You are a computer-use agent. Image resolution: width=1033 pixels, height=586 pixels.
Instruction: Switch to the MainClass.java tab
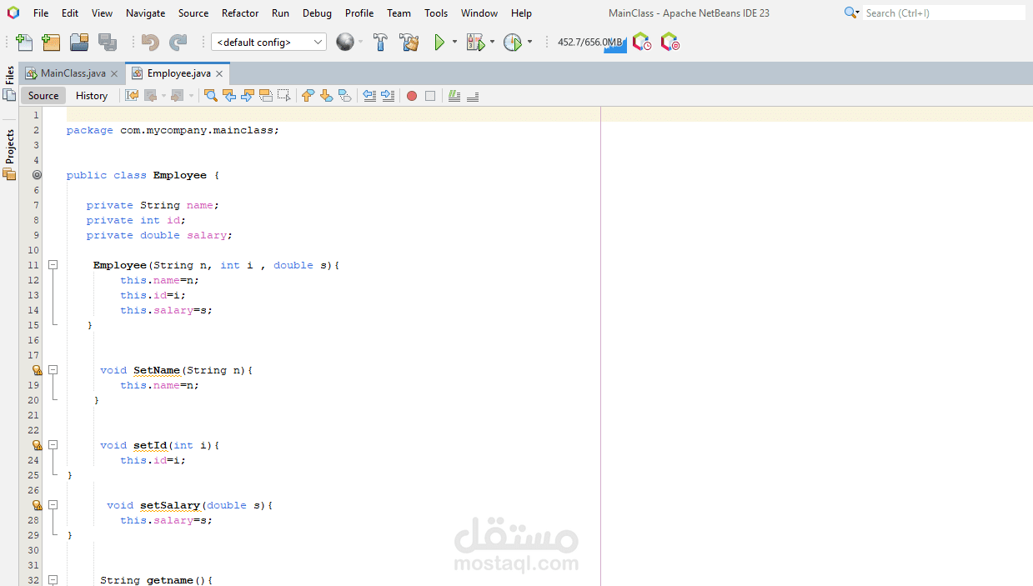click(x=73, y=73)
